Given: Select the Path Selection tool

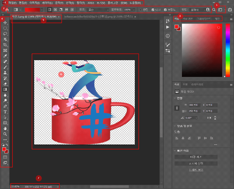Looking at the screenshot, I should (5, 117).
